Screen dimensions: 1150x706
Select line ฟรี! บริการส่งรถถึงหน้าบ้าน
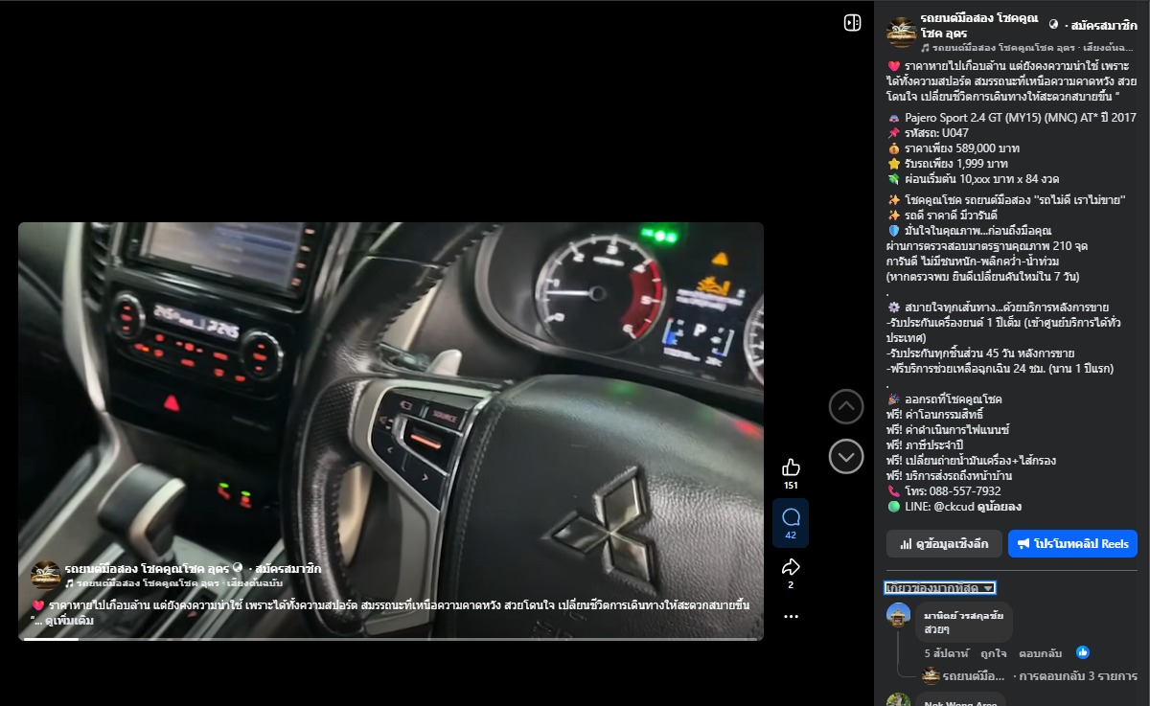pyautogui.click(x=949, y=475)
